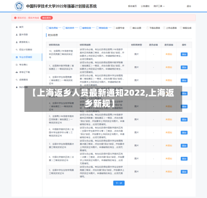
Task: Click item name 6、中国数学奥林匹克
Action: [61, 133]
